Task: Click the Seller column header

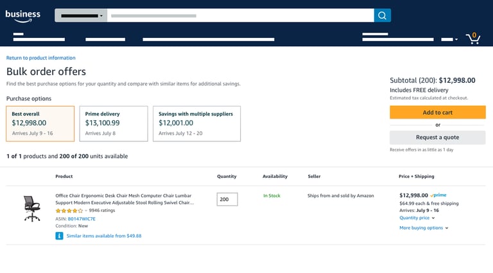Action: pos(314,177)
